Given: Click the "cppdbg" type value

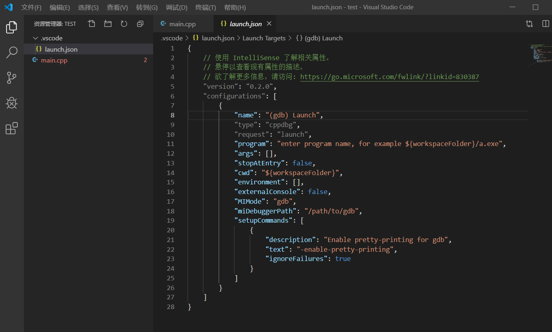Looking at the screenshot, I should click(281, 125).
